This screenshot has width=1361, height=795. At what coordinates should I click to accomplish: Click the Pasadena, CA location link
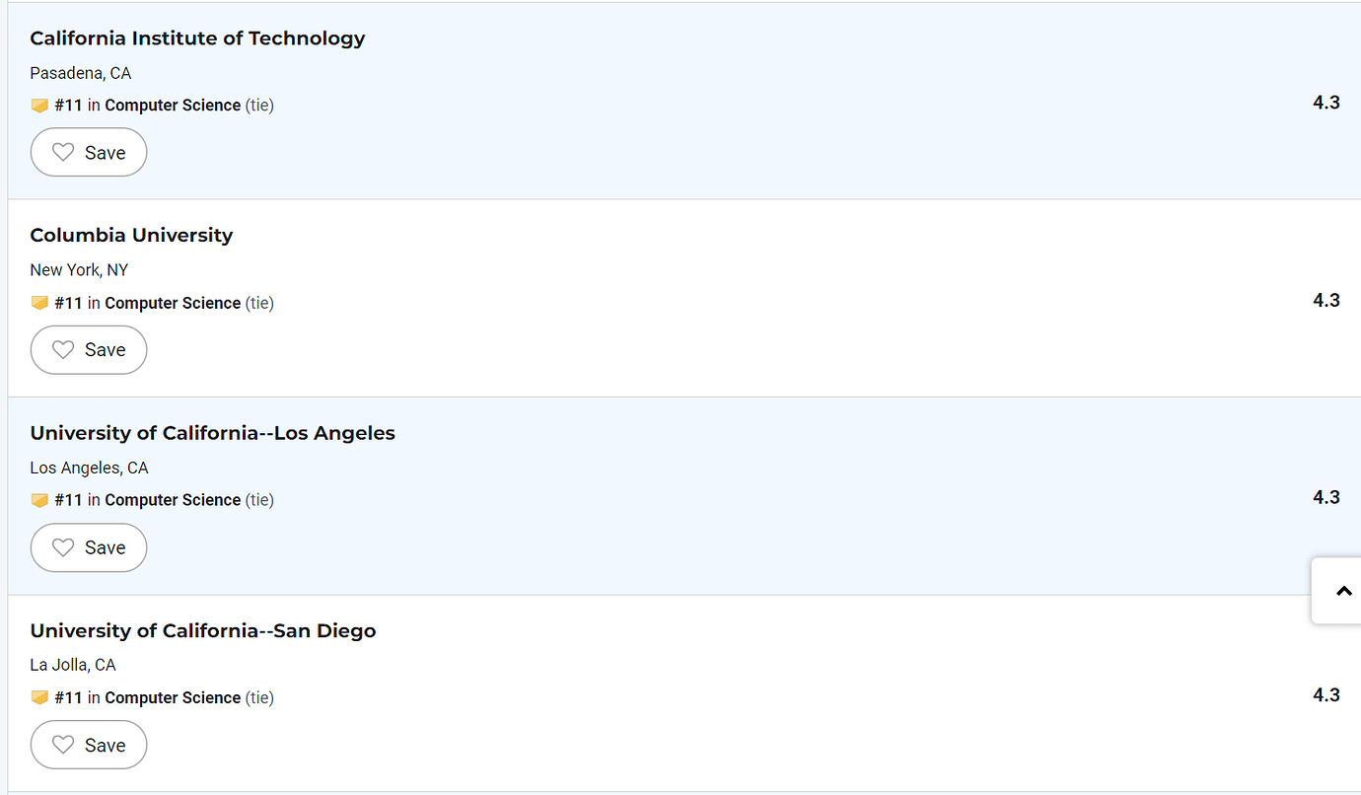pos(80,72)
